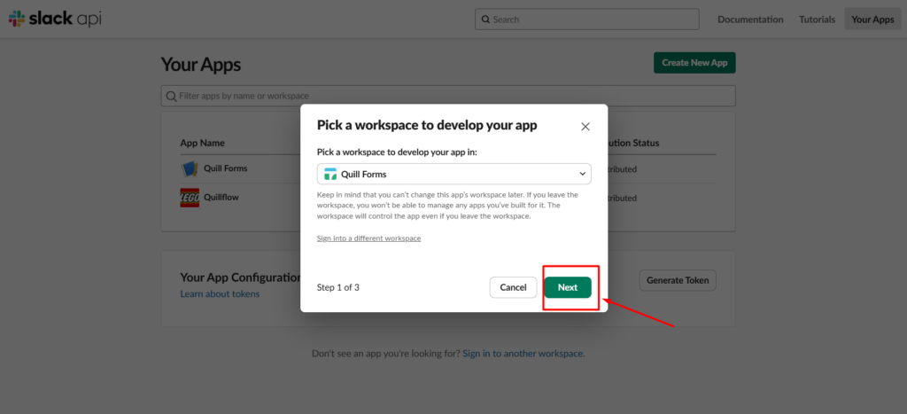907x414 pixels.
Task: Click the Quillflow LEGO app icon
Action: click(190, 198)
